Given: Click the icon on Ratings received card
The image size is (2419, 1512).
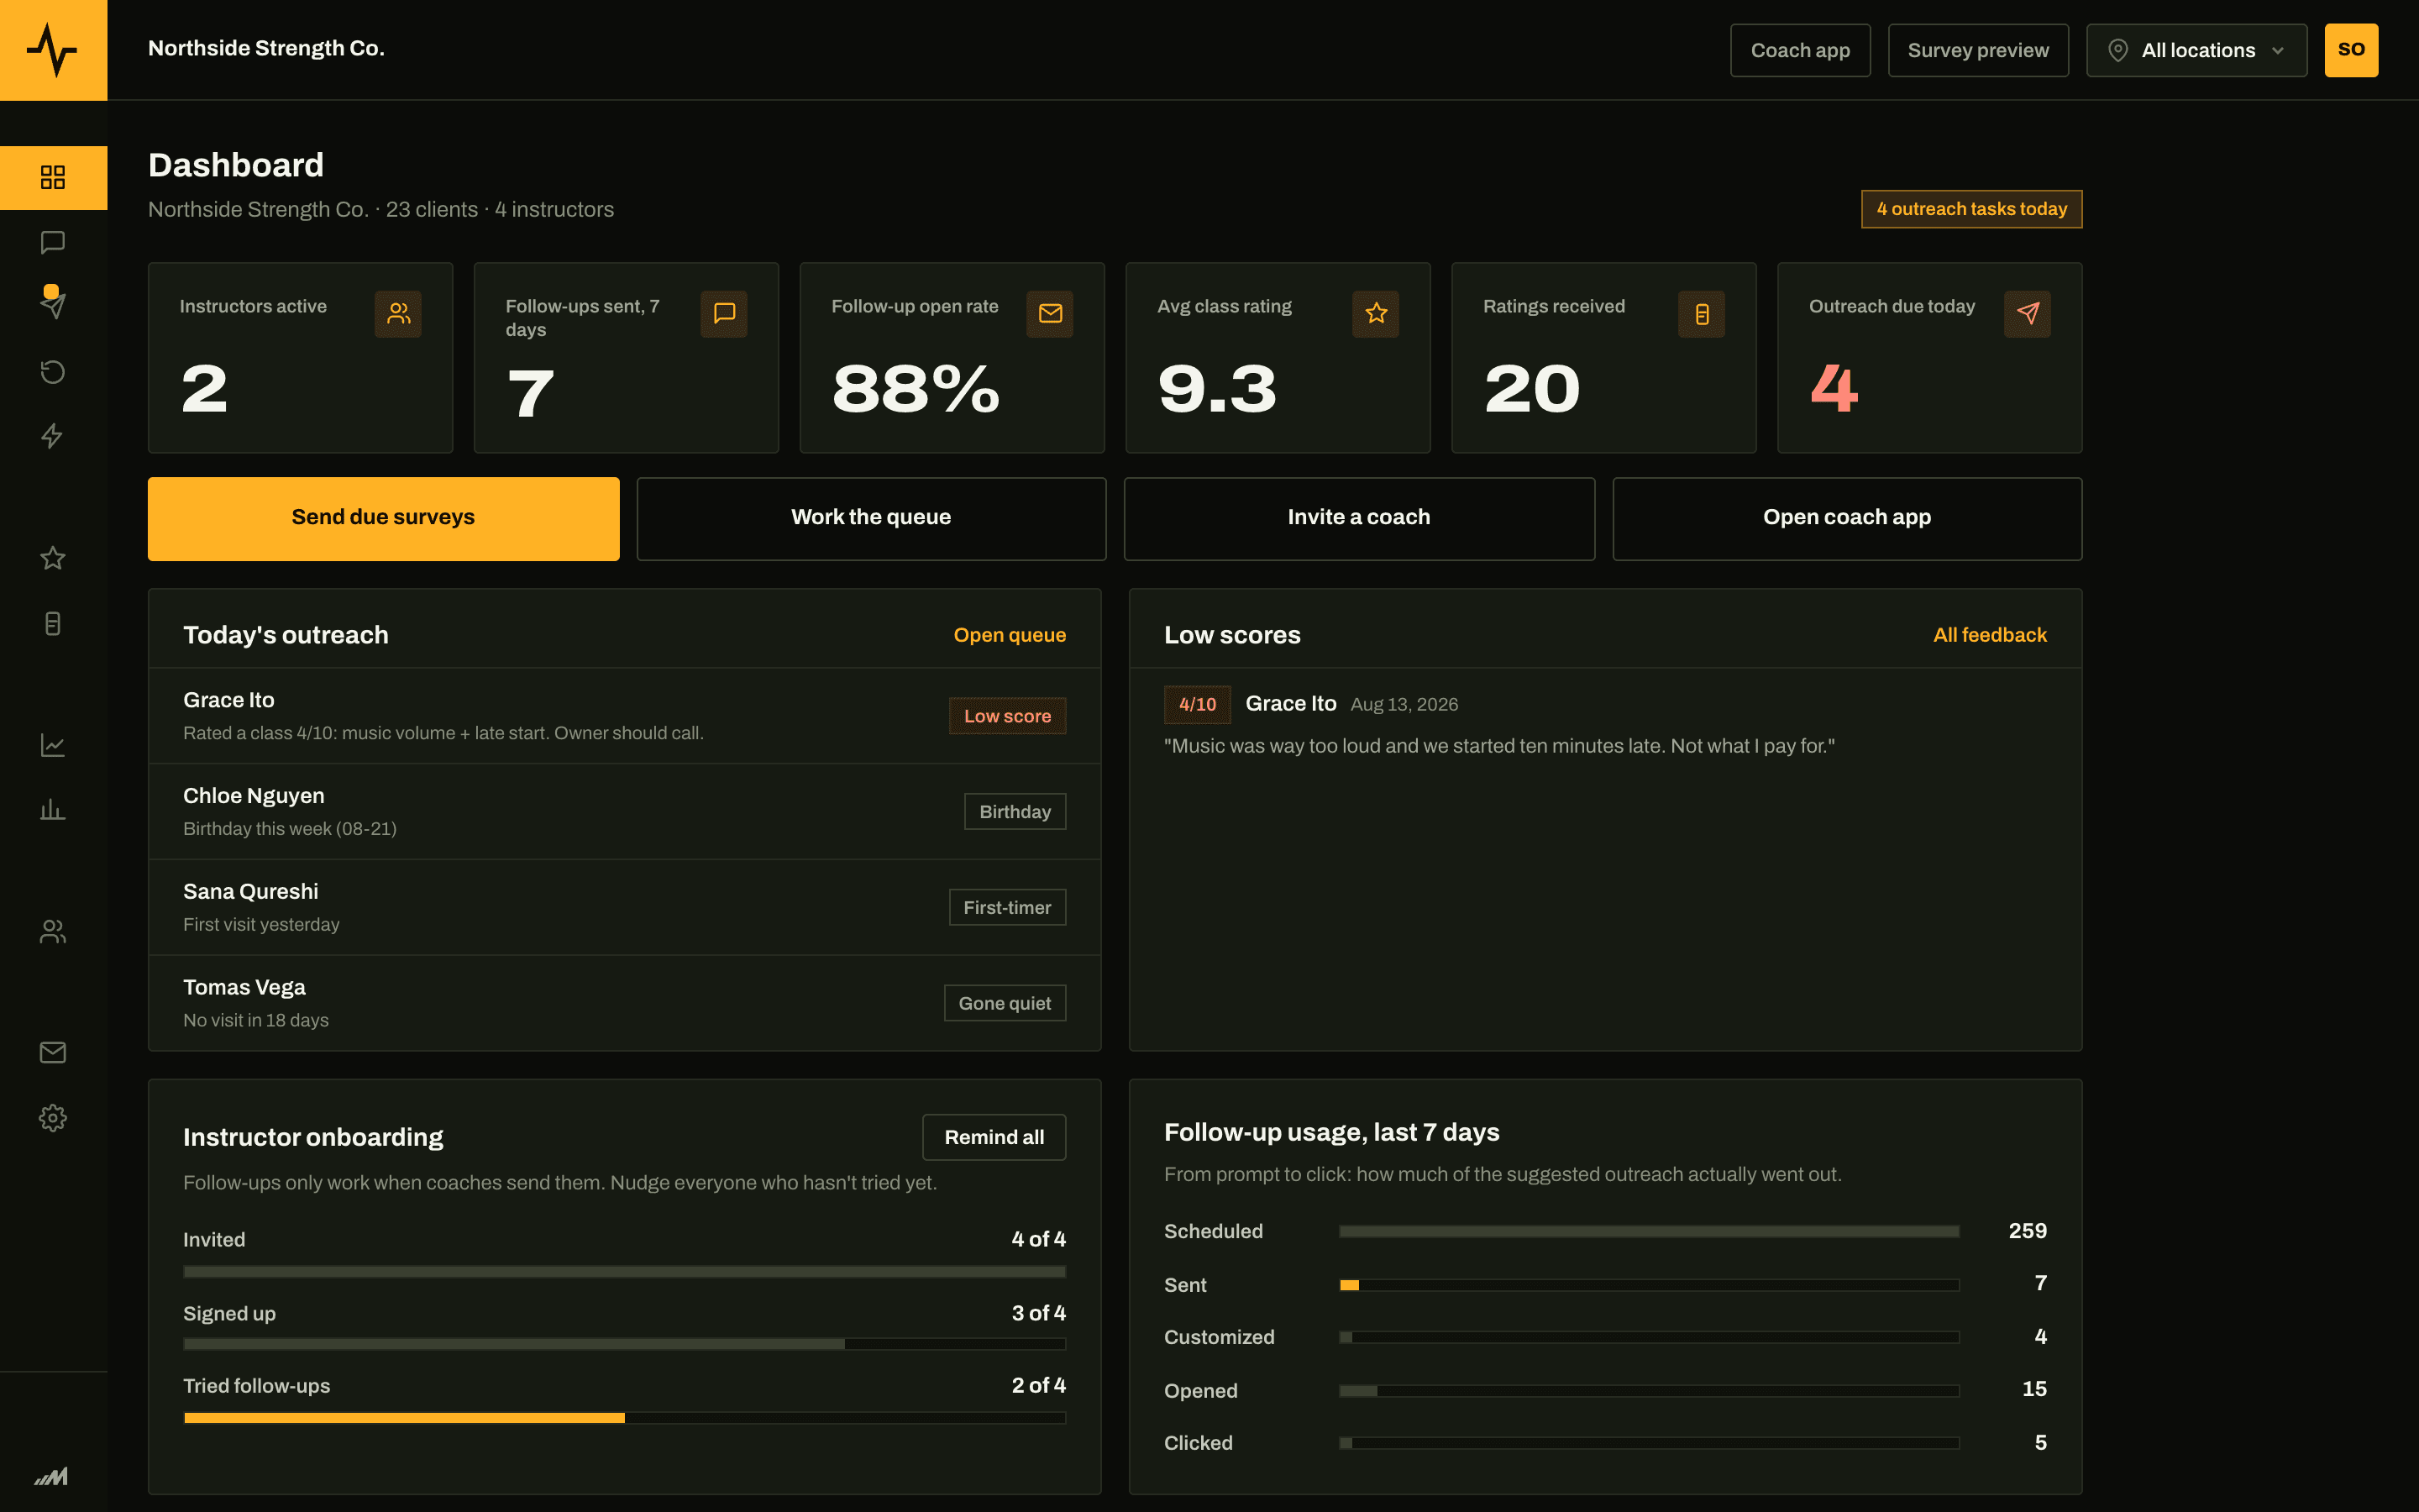Looking at the screenshot, I should (1702, 314).
